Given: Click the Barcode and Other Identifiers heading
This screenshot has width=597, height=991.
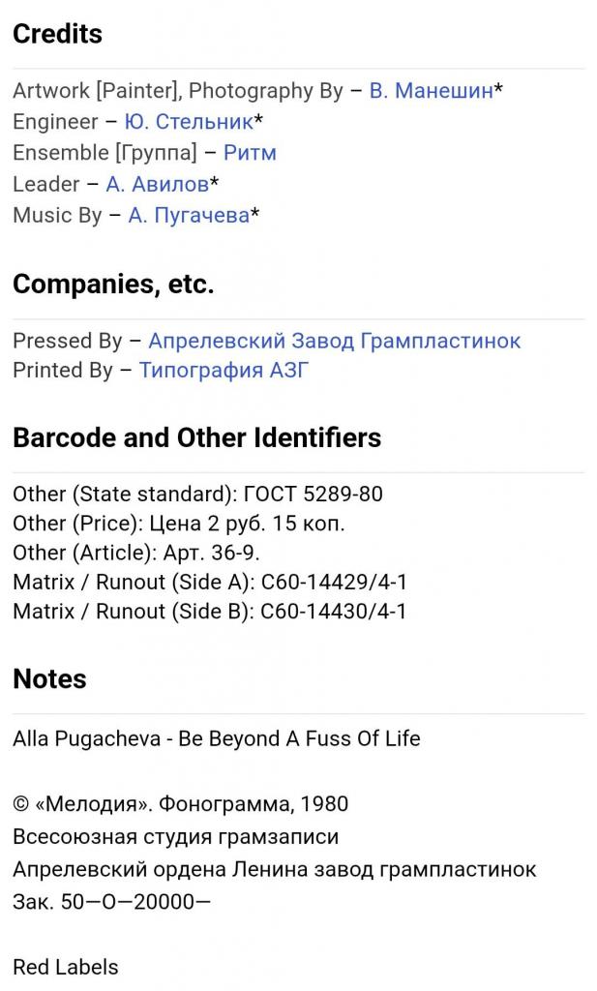Looking at the screenshot, I should 196,438.
